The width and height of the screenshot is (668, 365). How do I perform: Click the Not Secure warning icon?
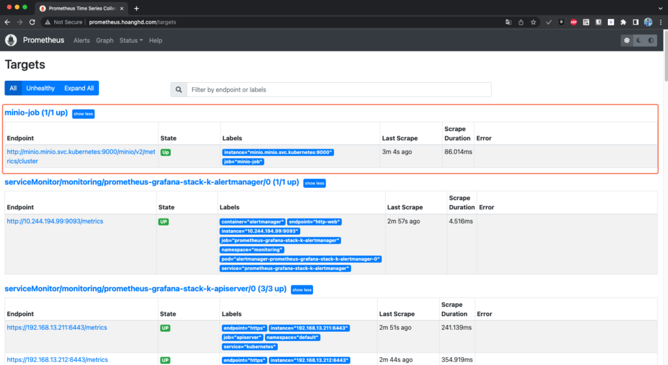click(48, 22)
